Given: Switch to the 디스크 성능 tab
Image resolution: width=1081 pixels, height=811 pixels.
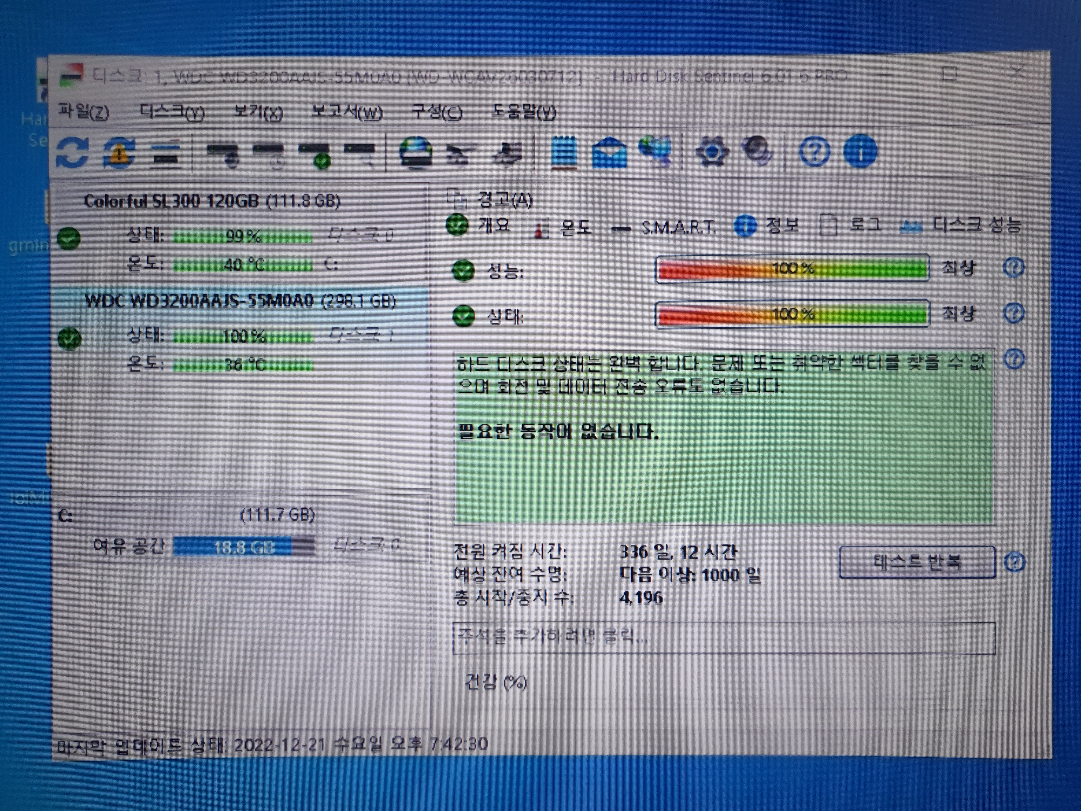Looking at the screenshot, I should pyautogui.click(x=961, y=225).
